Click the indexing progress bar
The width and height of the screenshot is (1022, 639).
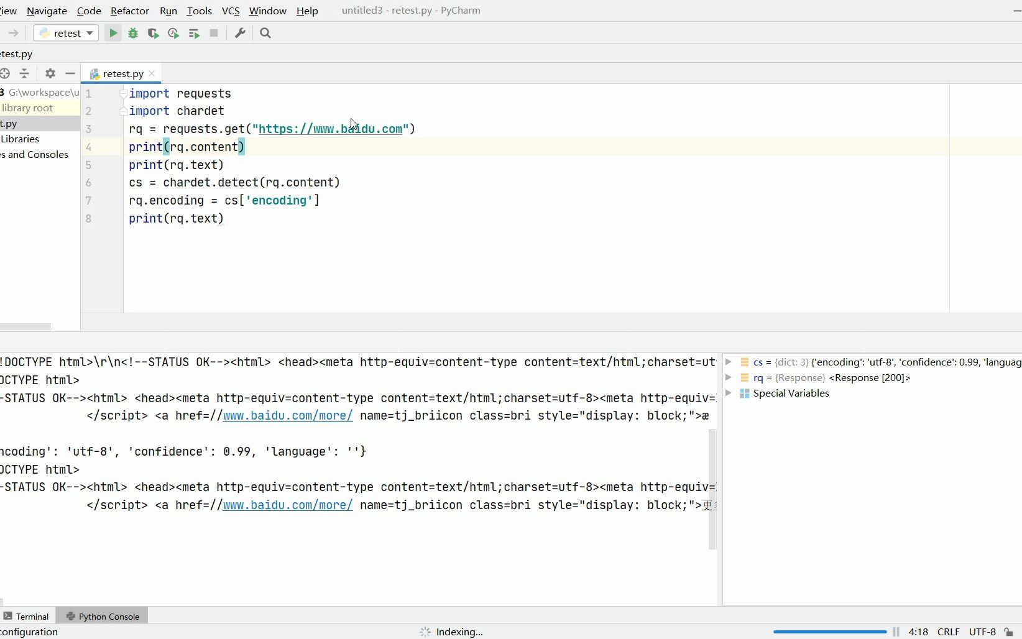coord(830,632)
